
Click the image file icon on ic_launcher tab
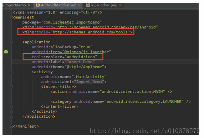coord(88,5)
